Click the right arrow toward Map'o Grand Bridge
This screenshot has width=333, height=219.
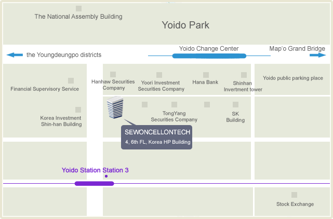(x=318, y=55)
